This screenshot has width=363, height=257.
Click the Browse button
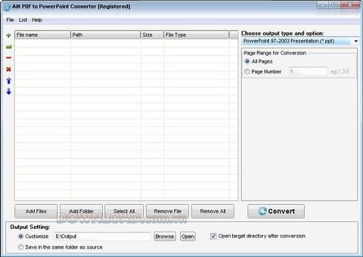[164, 236]
